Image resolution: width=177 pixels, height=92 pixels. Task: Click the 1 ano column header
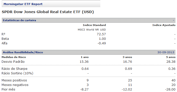(x=85, y=57)
